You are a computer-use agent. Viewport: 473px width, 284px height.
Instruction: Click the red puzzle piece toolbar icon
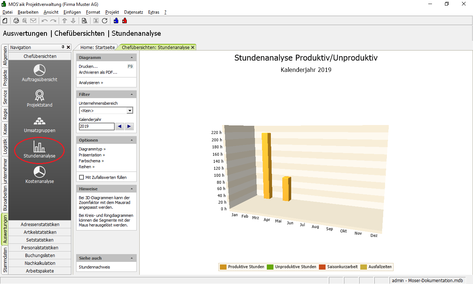pos(125,21)
